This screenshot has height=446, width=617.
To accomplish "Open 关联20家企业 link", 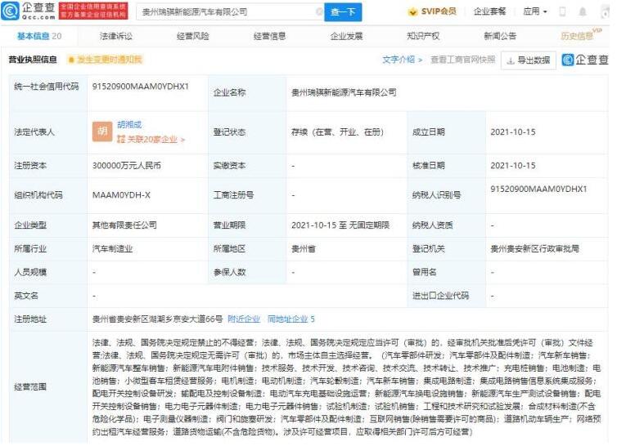I will point(151,139).
